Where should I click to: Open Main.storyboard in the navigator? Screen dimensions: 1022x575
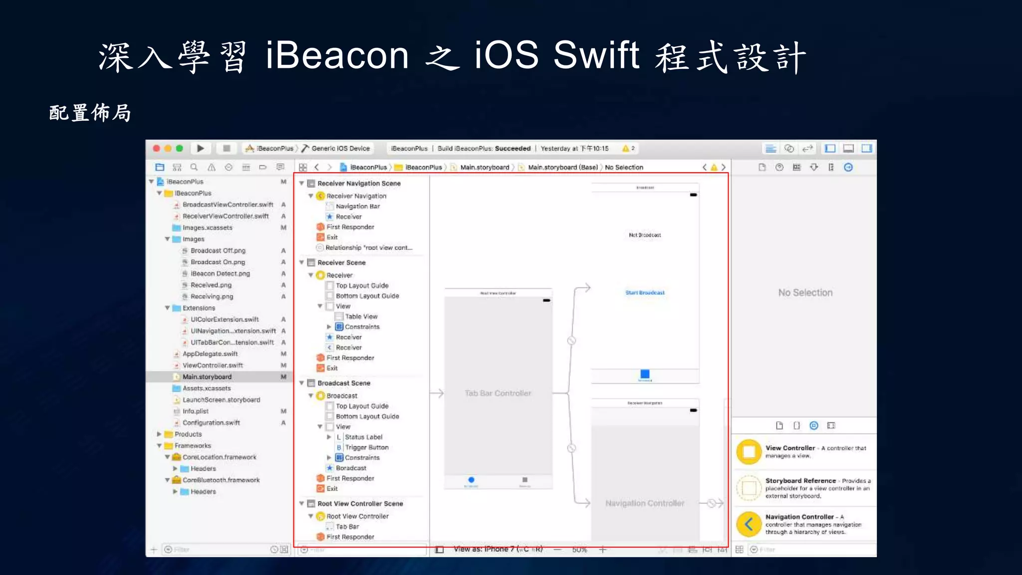pos(207,377)
